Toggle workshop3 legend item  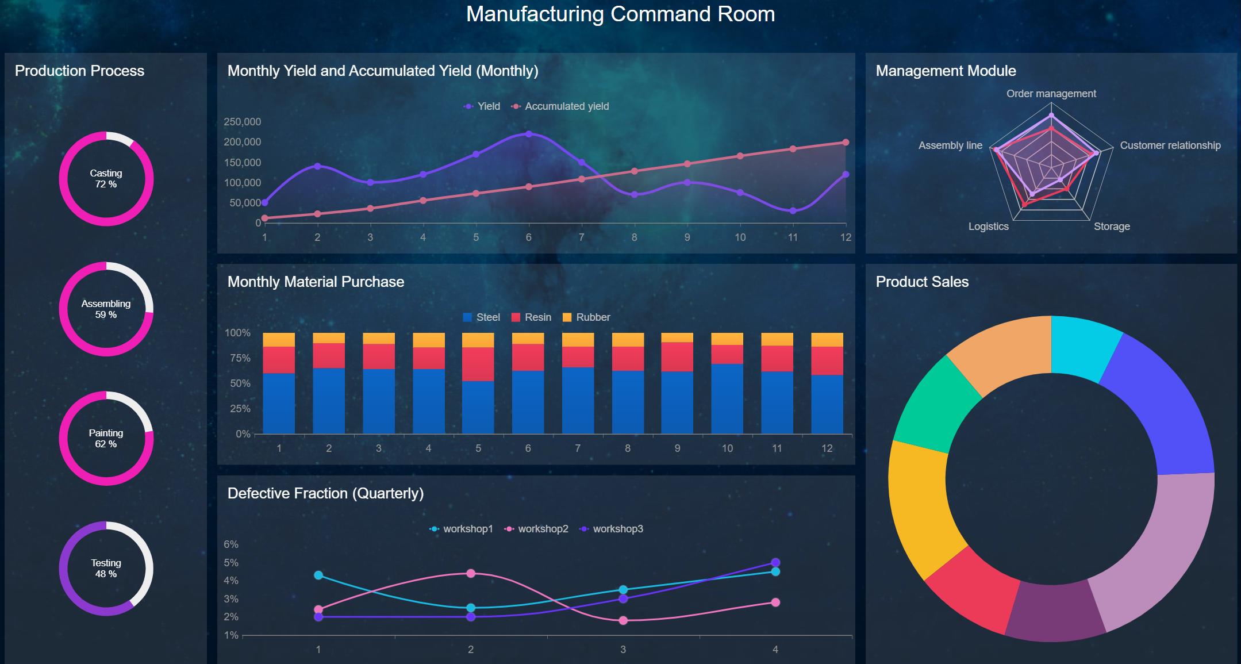[611, 529]
